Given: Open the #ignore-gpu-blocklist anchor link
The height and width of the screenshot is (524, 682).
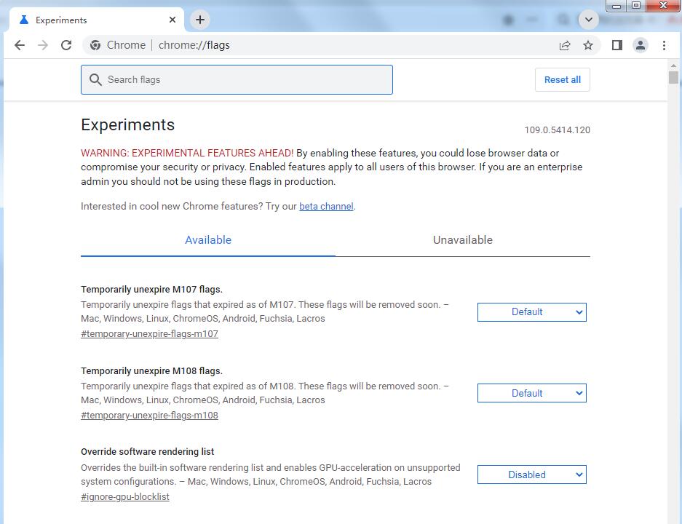Looking at the screenshot, I should pos(125,497).
